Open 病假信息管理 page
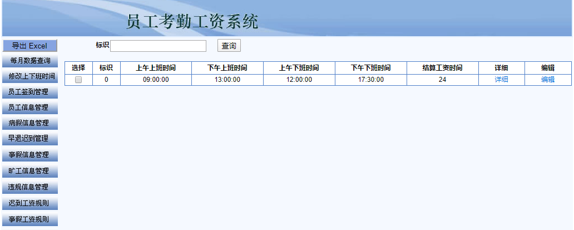 (x=29, y=123)
